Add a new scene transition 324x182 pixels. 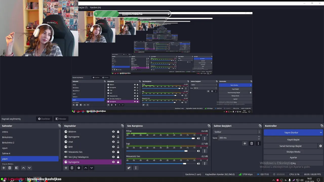(x=245, y=143)
